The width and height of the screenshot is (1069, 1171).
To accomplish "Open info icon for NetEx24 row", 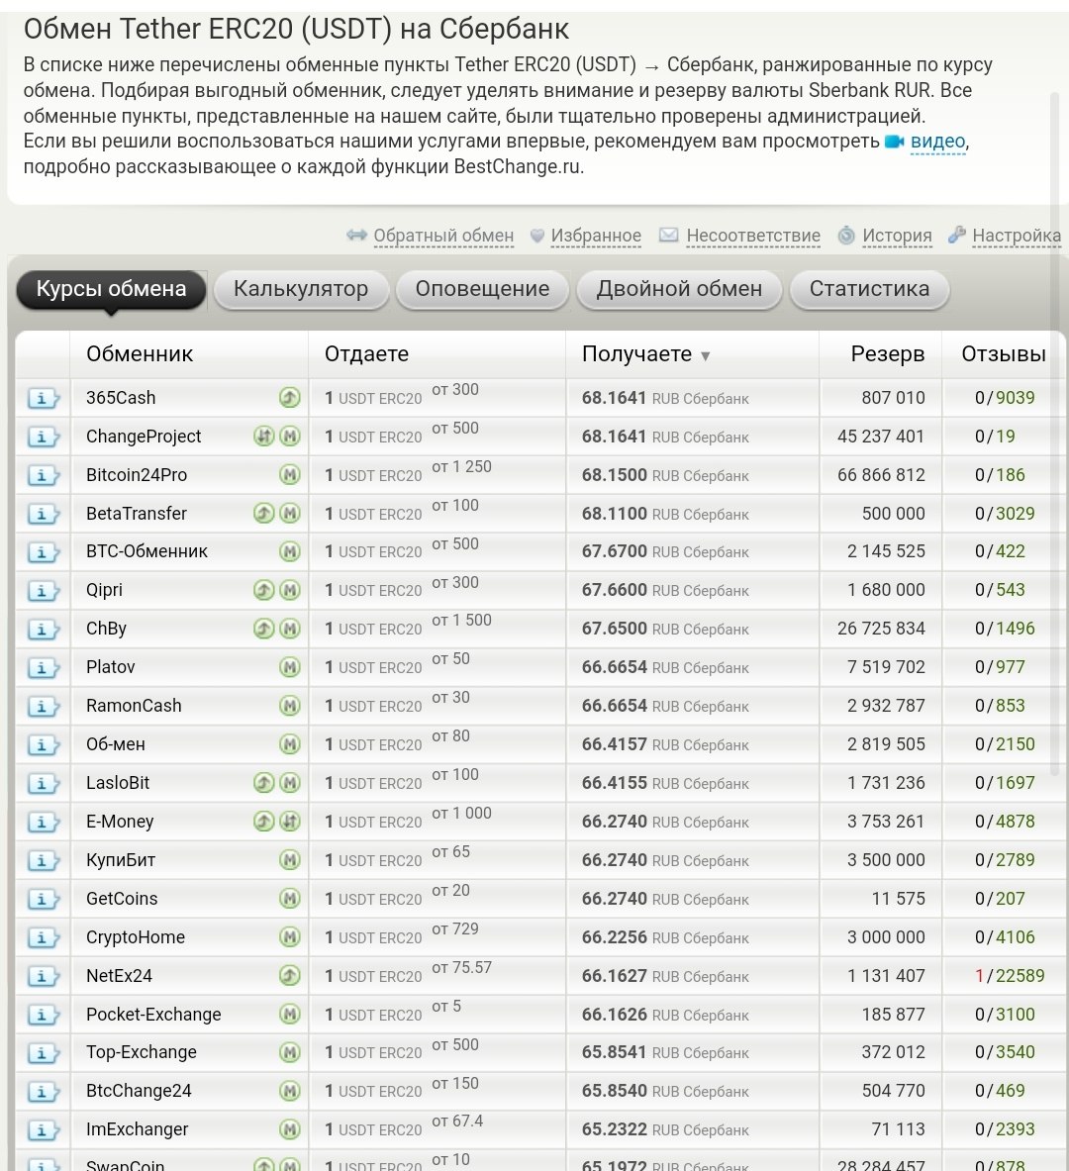I will [43, 977].
